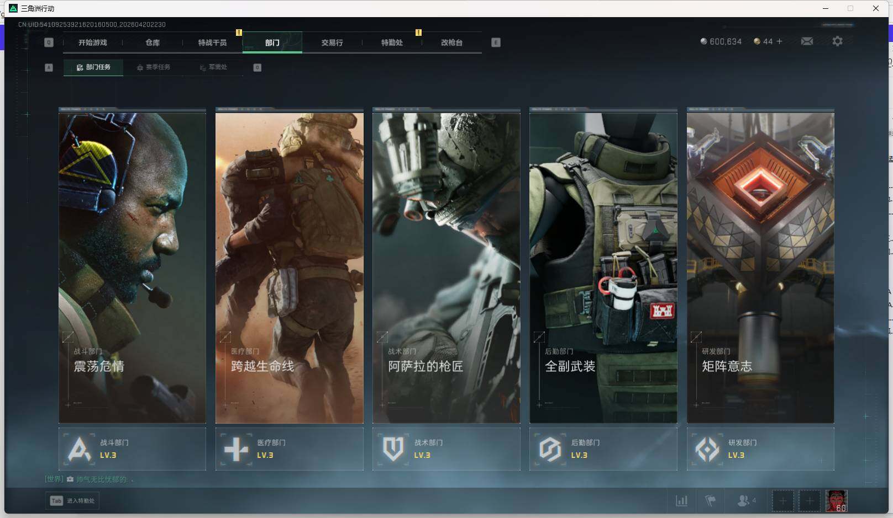Click the A key hint beside 部门任务
Image resolution: width=893 pixels, height=518 pixels.
(49, 67)
